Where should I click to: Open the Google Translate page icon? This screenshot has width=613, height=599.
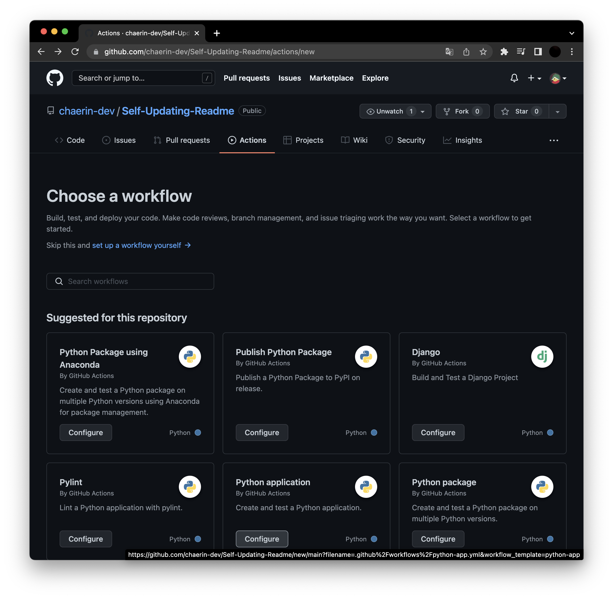[449, 52]
